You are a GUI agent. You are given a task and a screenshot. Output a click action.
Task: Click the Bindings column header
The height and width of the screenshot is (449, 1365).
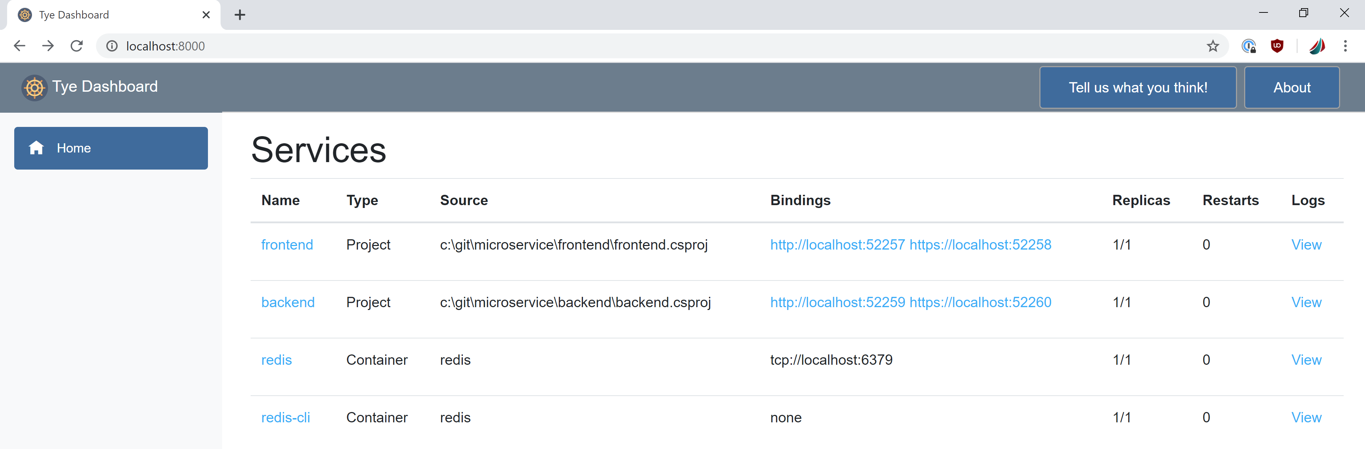[x=800, y=201]
